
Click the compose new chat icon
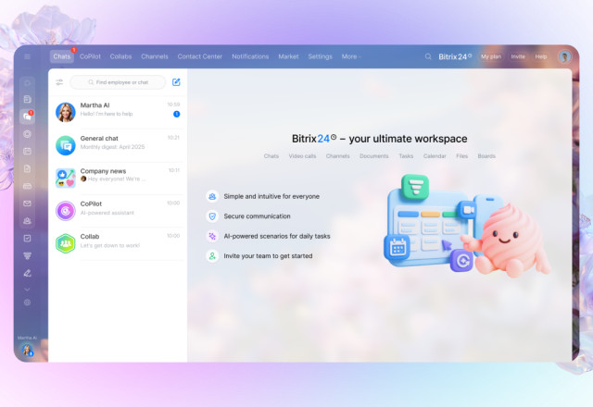coord(176,82)
